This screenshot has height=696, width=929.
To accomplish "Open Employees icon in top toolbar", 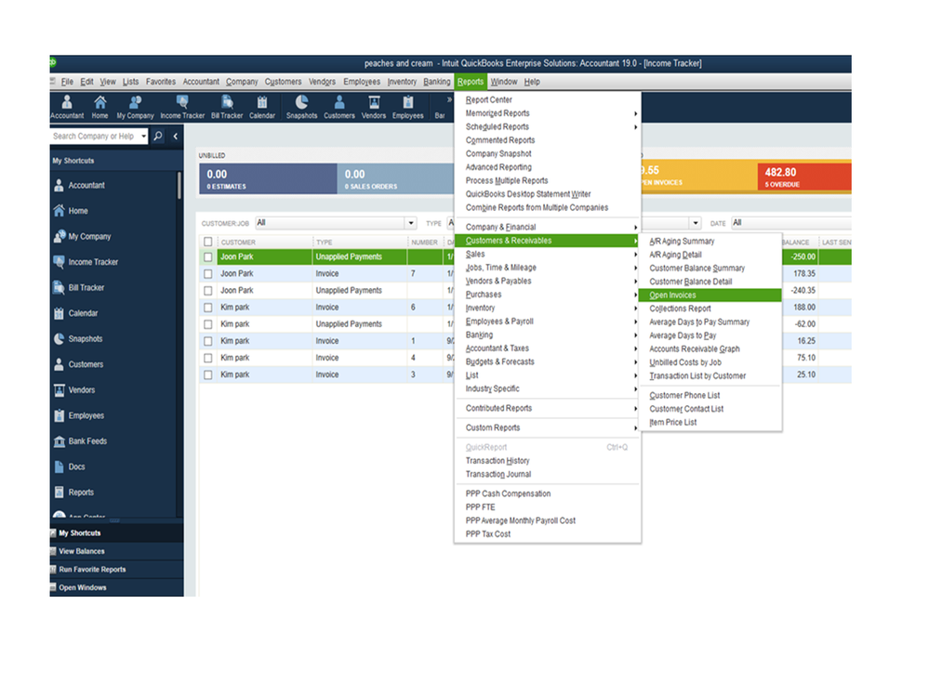I will tap(407, 107).
